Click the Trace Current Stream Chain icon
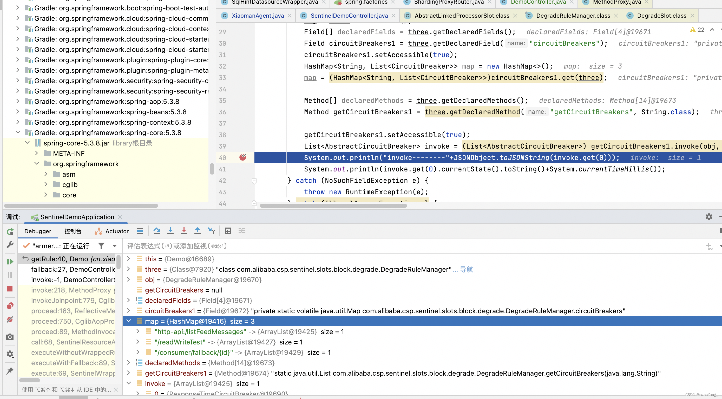 242,231
